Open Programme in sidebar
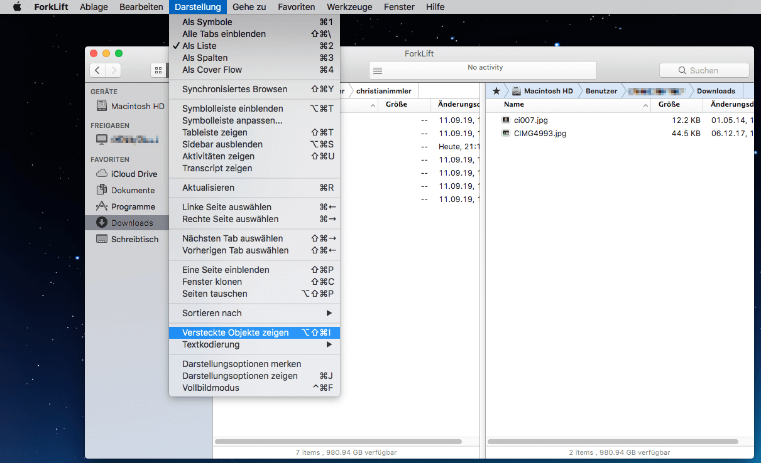Image resolution: width=761 pixels, height=463 pixels. pyautogui.click(x=127, y=206)
